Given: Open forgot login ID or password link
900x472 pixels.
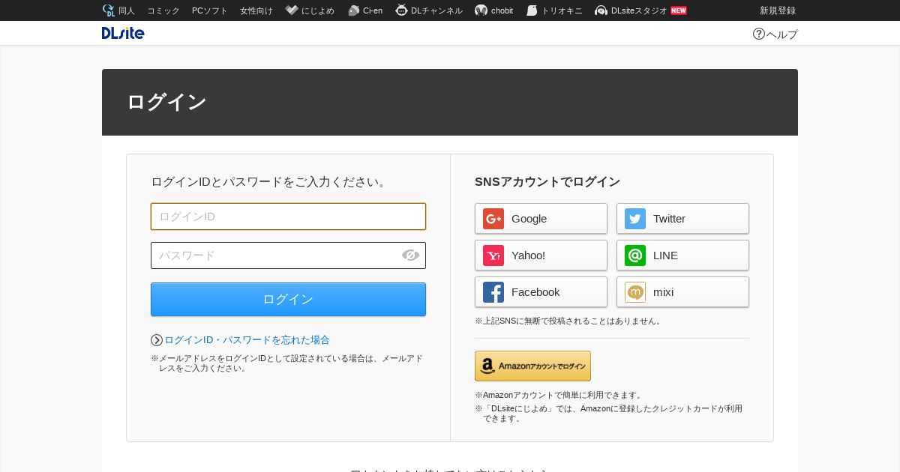Looking at the screenshot, I should pyautogui.click(x=247, y=340).
